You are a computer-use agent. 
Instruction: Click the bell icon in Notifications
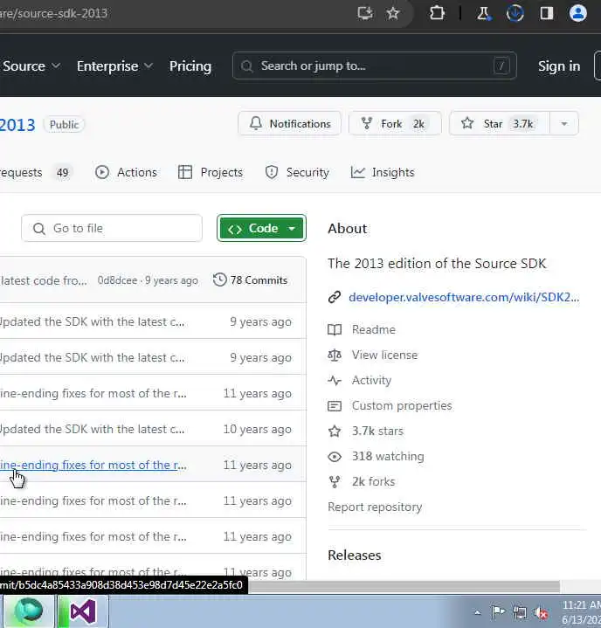(x=256, y=123)
